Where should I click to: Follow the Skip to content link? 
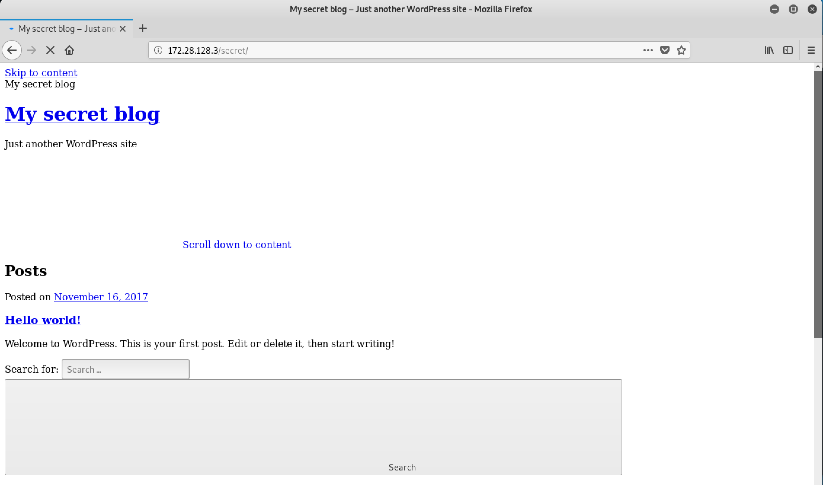click(x=41, y=73)
